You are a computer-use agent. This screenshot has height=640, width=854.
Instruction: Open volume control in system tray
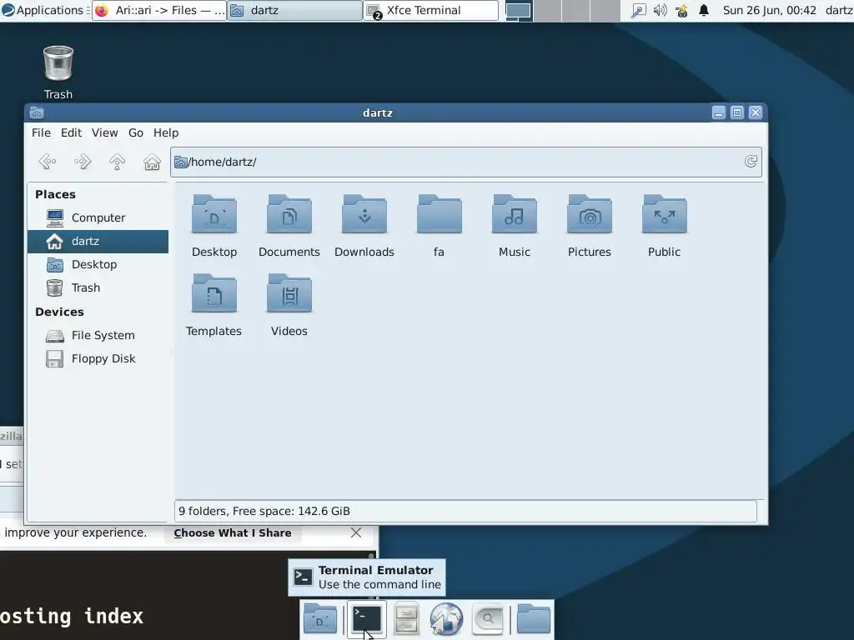click(661, 10)
